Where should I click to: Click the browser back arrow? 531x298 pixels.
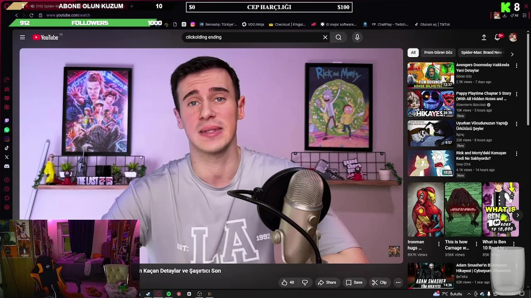point(17,15)
